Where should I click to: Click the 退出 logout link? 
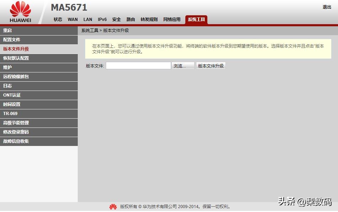tap(326, 7)
